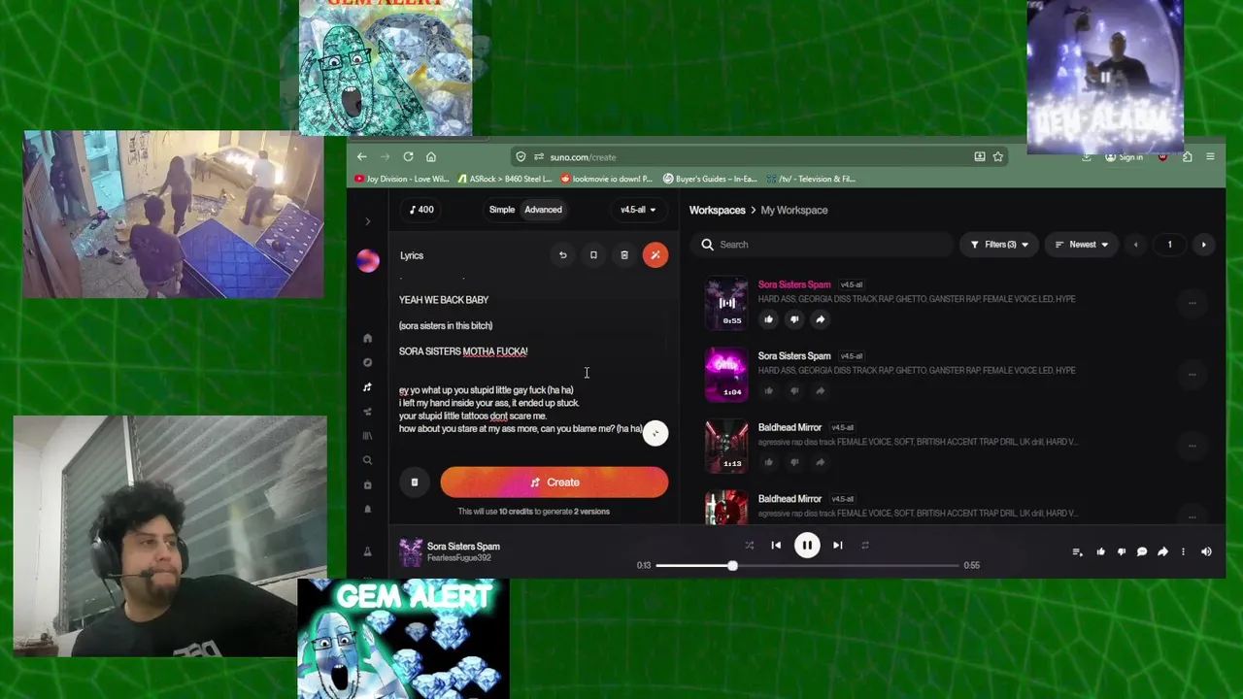Open Explore compass icon in the sidebar
The width and height of the screenshot is (1243, 699).
[367, 362]
